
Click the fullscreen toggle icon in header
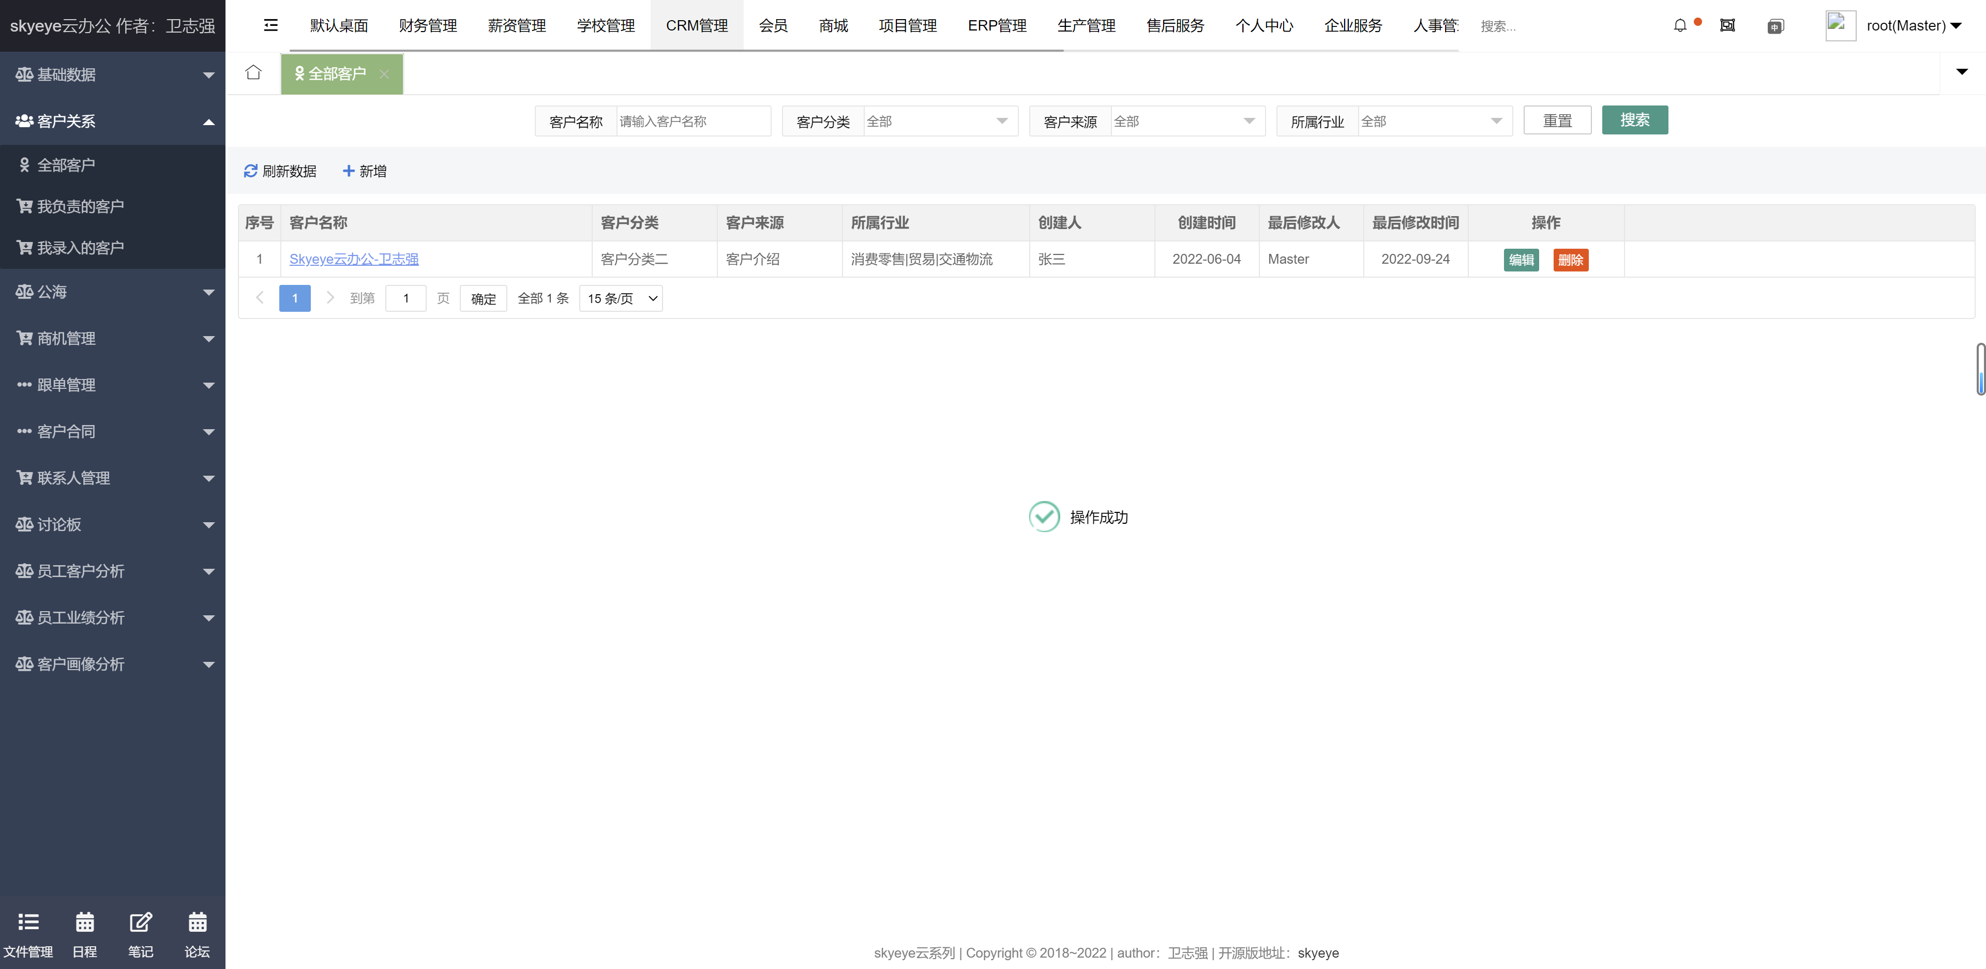[x=1727, y=25]
